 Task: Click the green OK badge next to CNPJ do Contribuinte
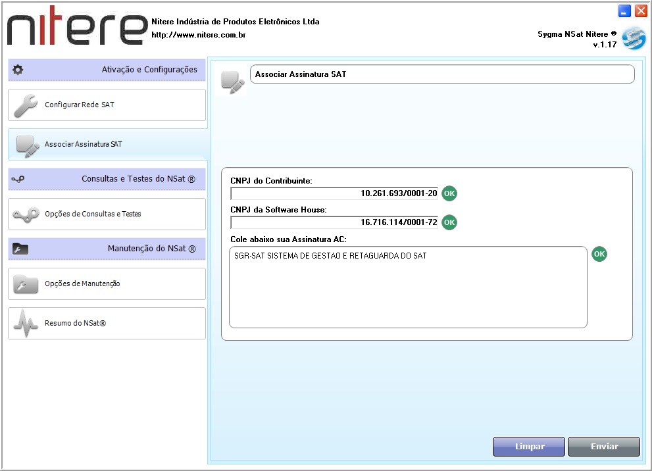(449, 193)
